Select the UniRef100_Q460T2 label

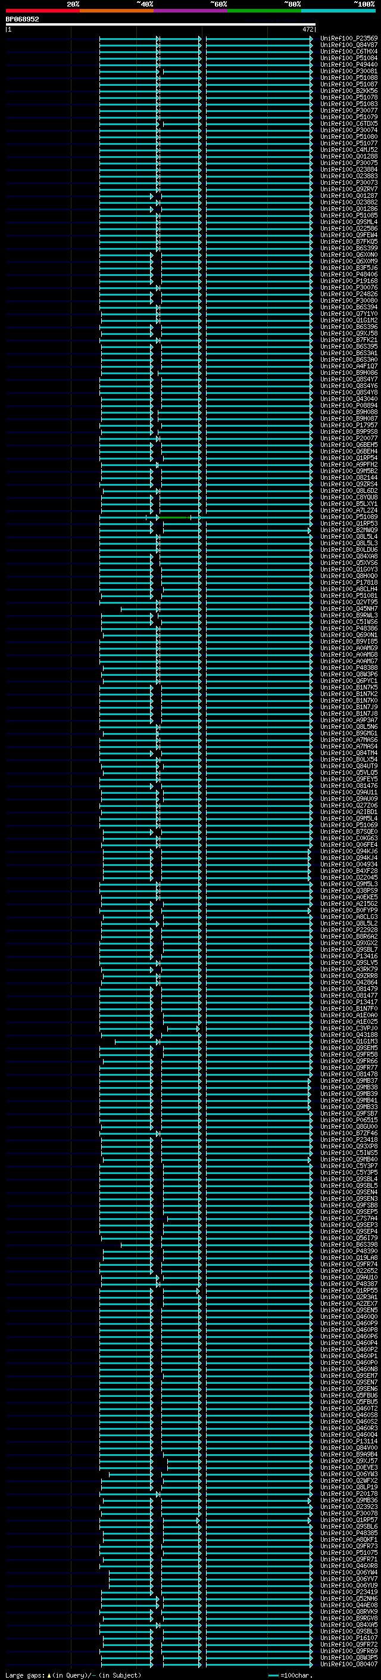[x=349, y=1409]
